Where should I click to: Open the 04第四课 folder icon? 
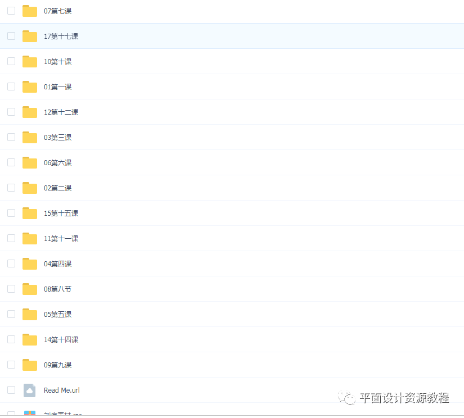click(30, 263)
